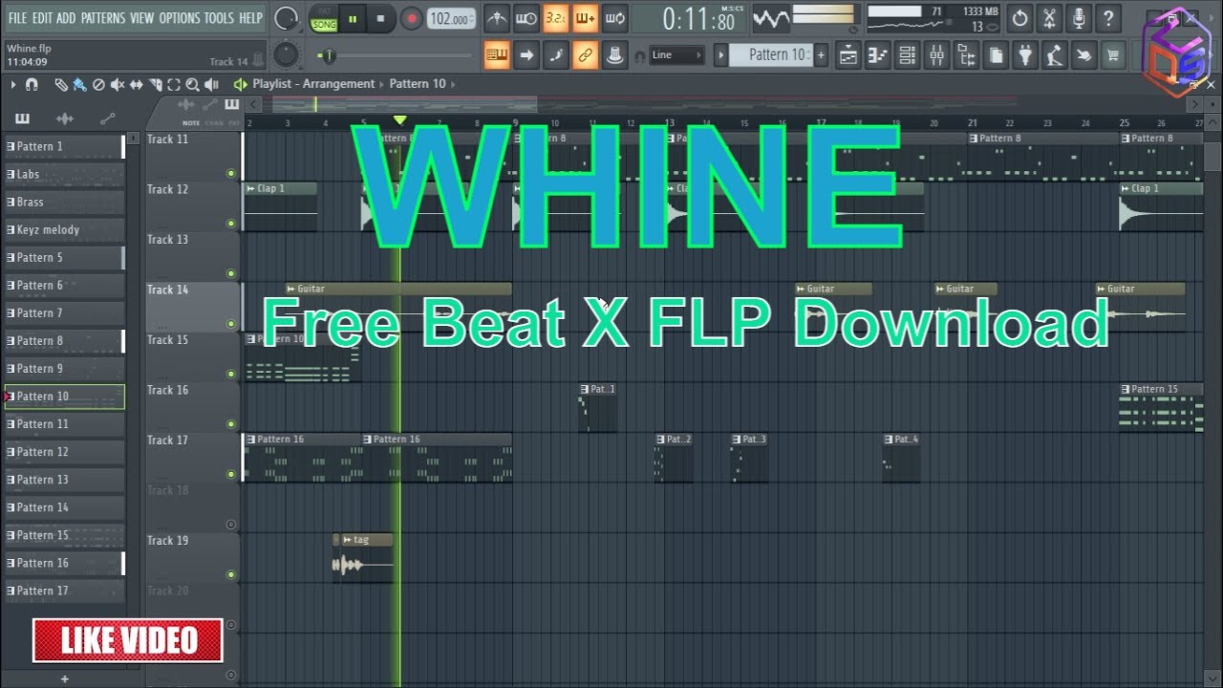Toggle wait for input before recording
1223x688 pixels.
(x=526, y=18)
